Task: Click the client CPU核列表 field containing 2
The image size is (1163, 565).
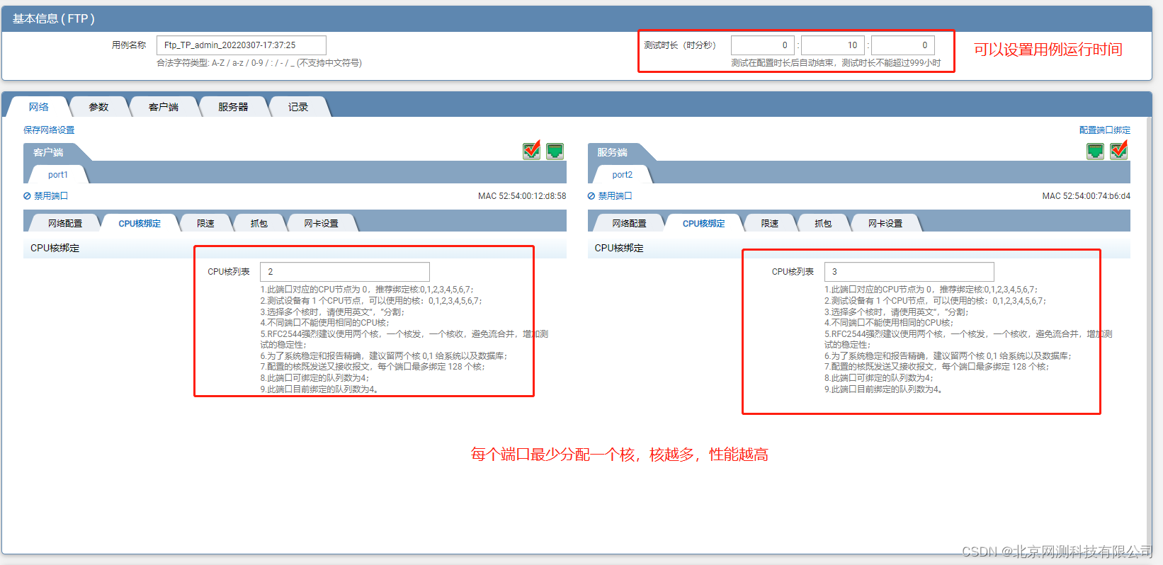Action: [x=345, y=272]
